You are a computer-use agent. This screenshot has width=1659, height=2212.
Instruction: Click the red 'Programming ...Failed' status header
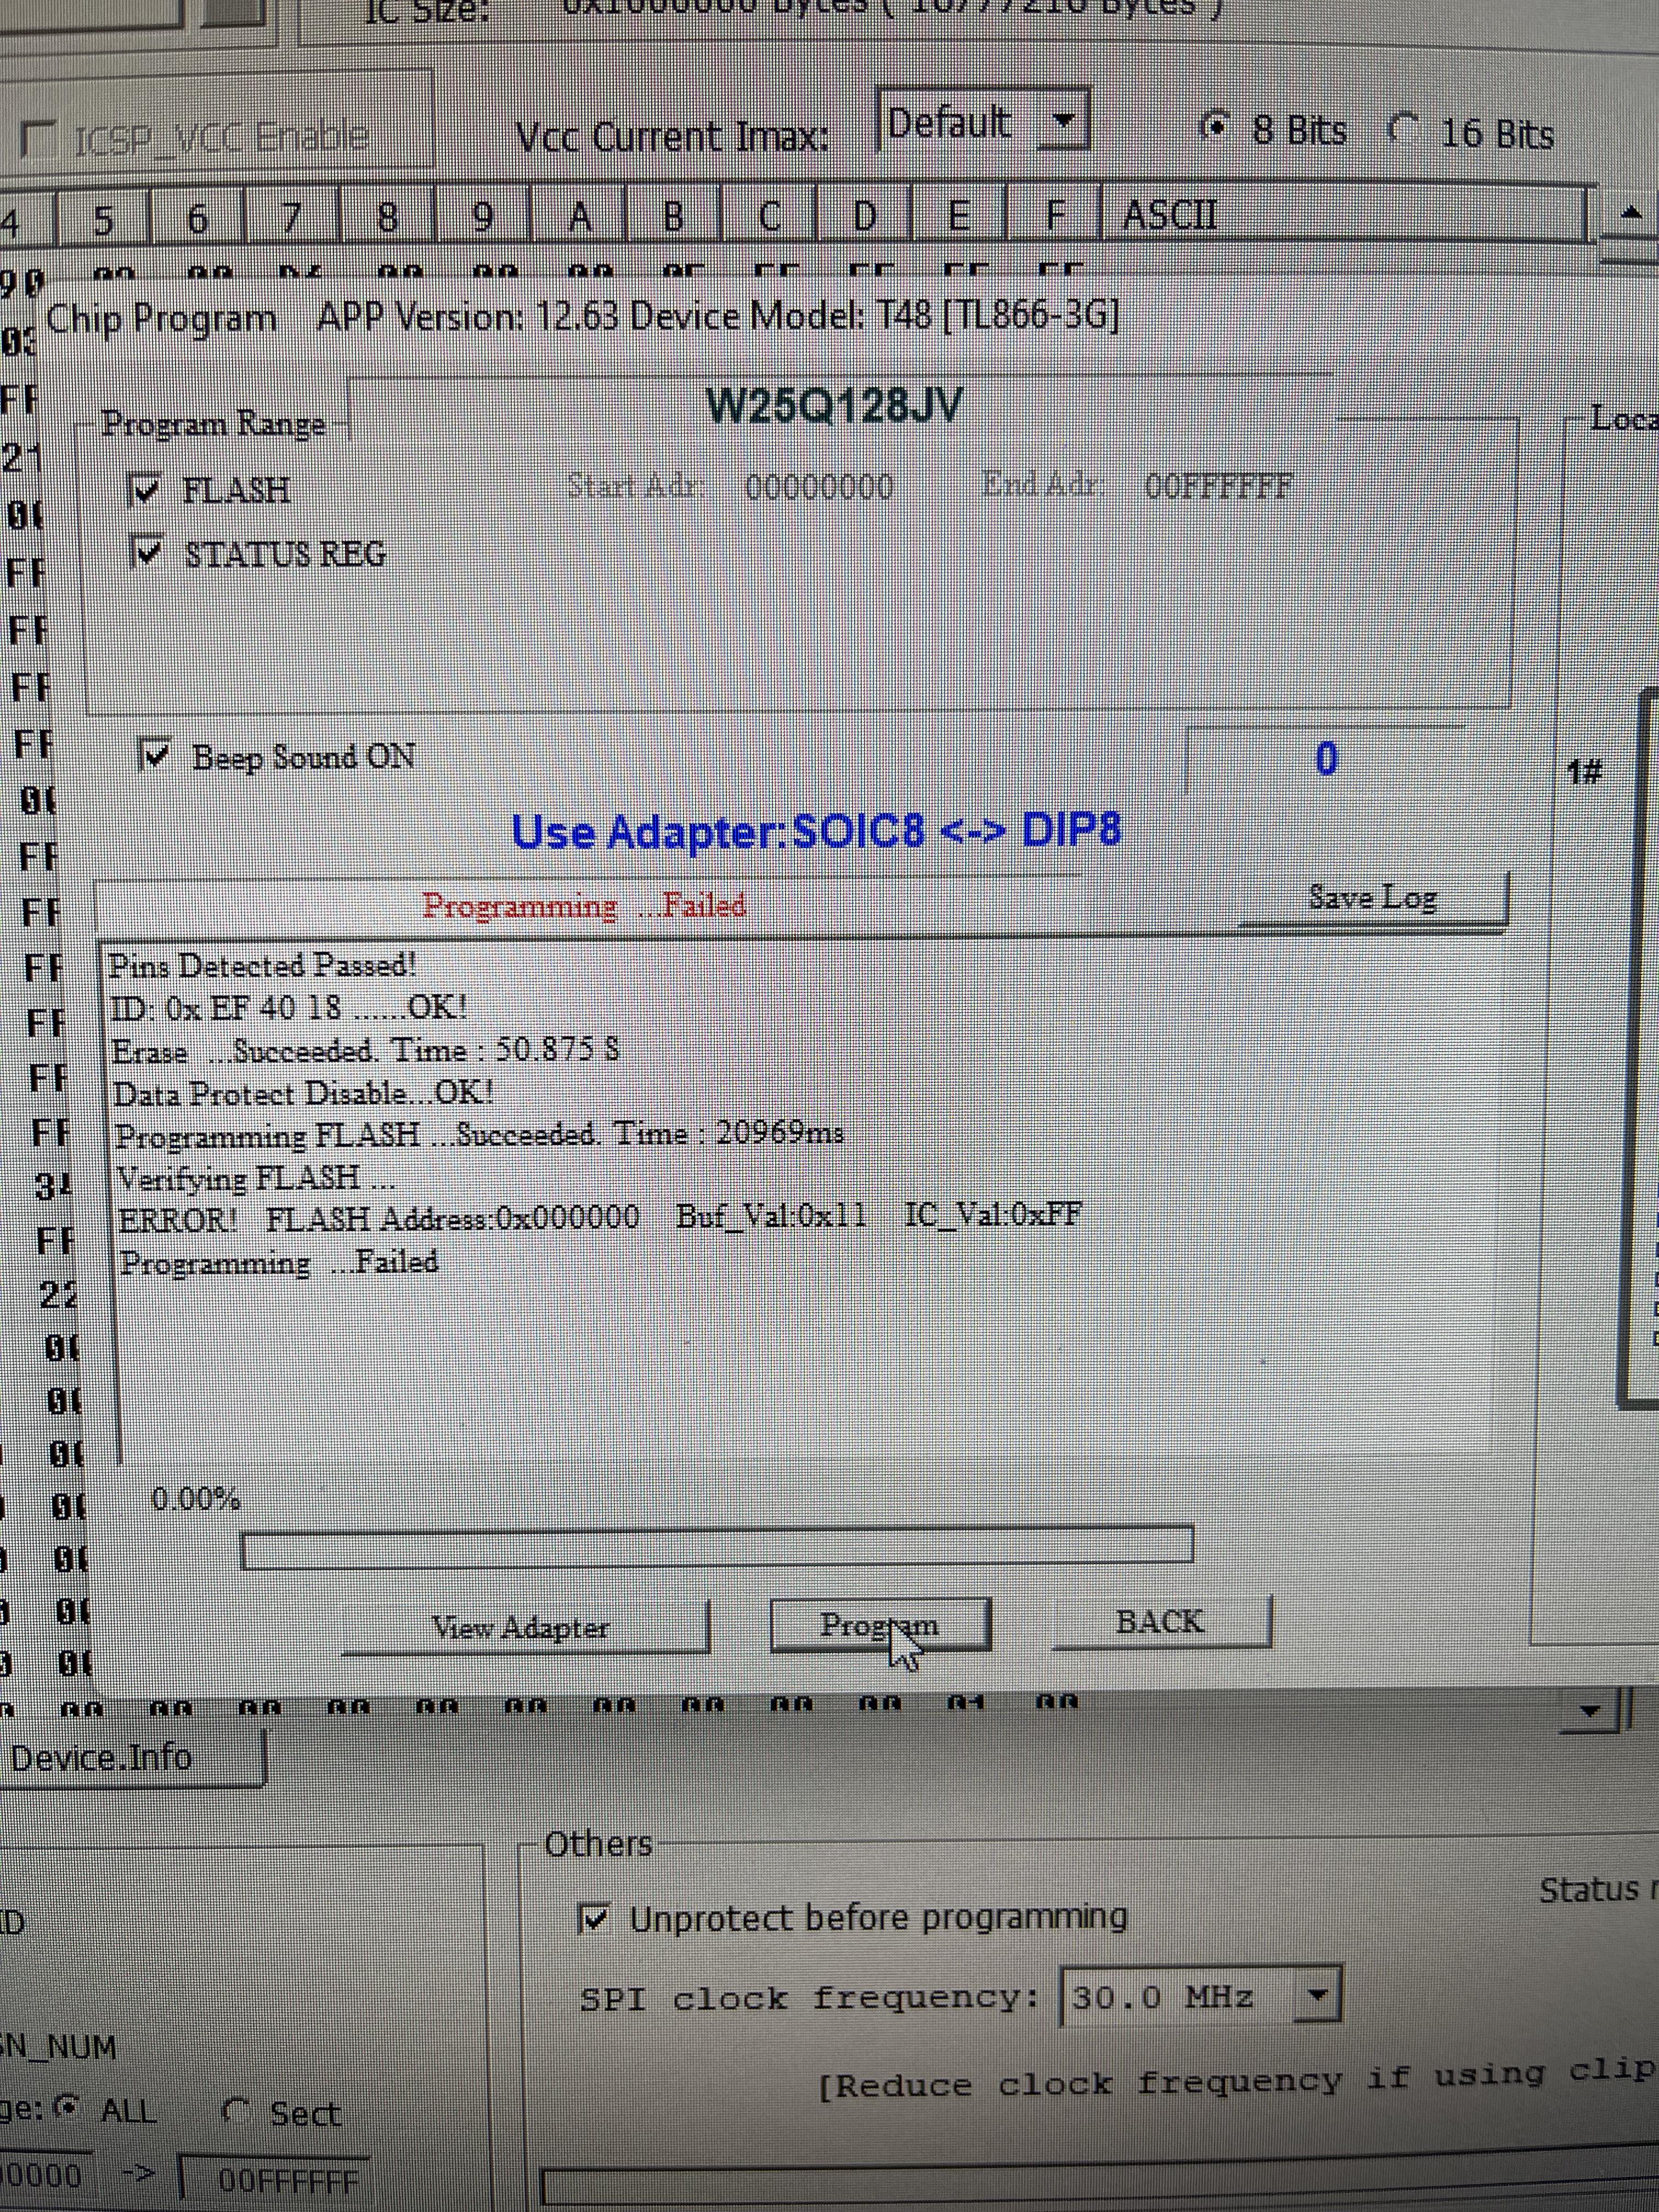pos(584,906)
